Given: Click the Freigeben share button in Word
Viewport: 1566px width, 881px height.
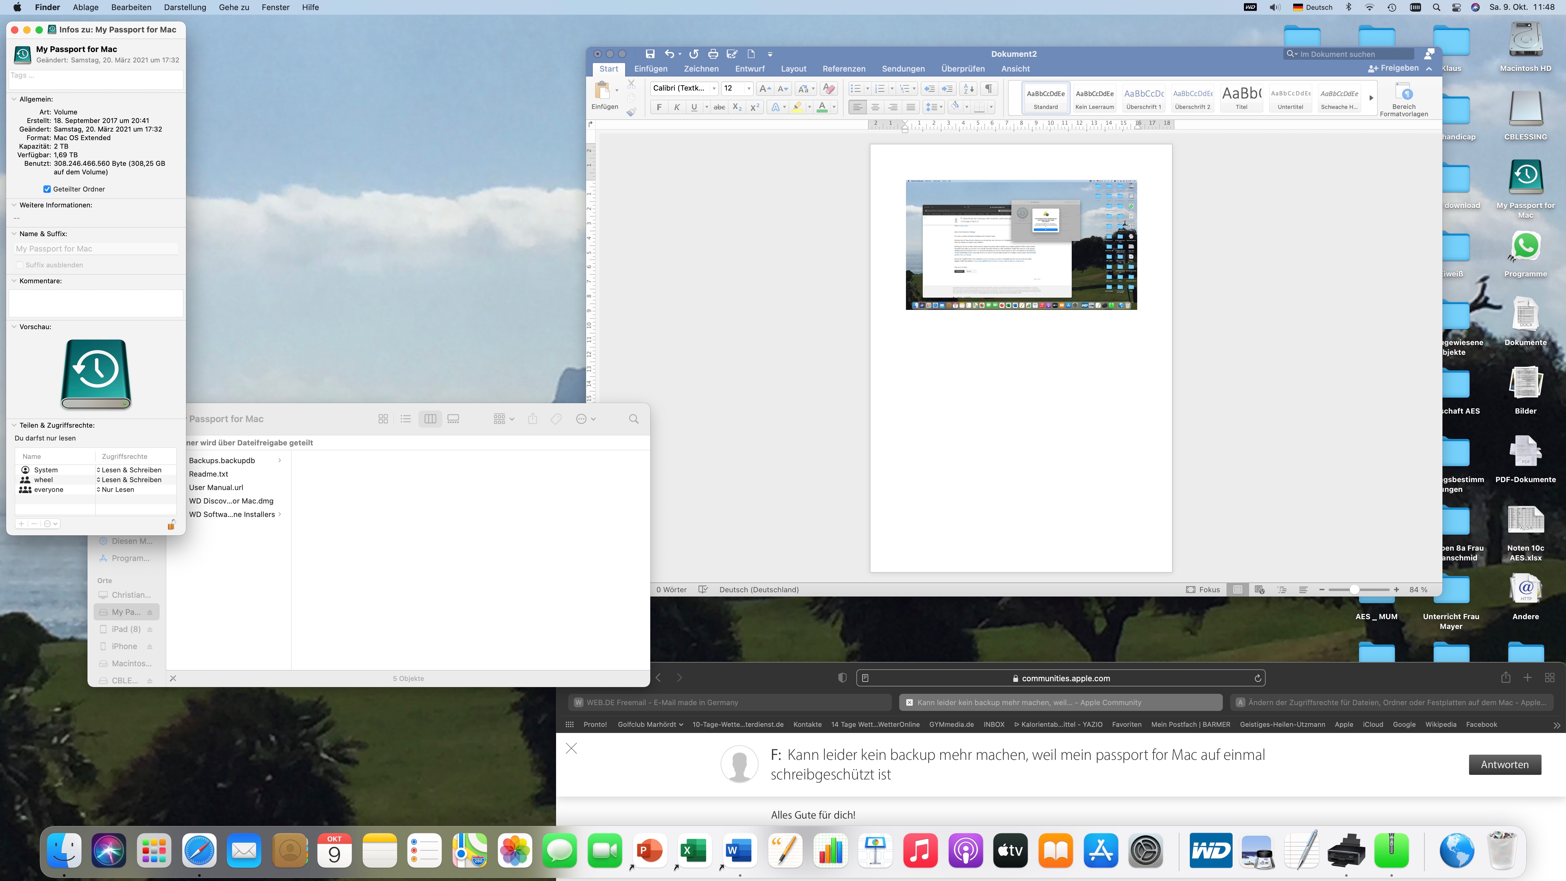Looking at the screenshot, I should pos(1393,68).
